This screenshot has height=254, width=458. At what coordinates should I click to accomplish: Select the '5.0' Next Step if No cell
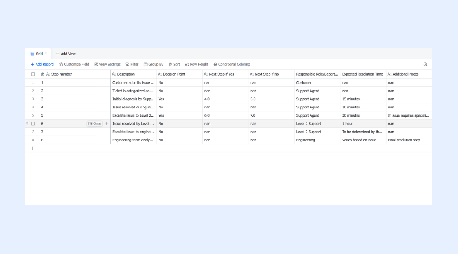tap(271, 99)
